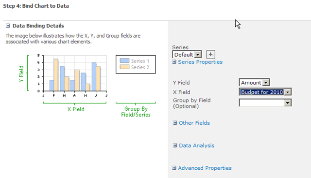Expand the Series Properties plus icon
311x178 pixels.
tap(174, 62)
